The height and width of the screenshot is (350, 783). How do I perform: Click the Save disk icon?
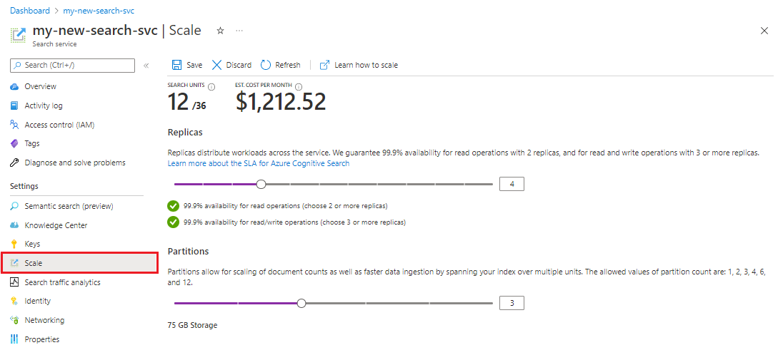(x=176, y=65)
